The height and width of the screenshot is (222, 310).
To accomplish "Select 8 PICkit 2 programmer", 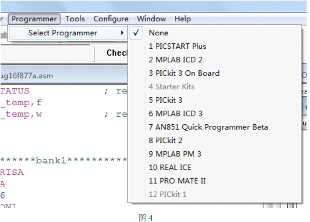I will point(215,141).
